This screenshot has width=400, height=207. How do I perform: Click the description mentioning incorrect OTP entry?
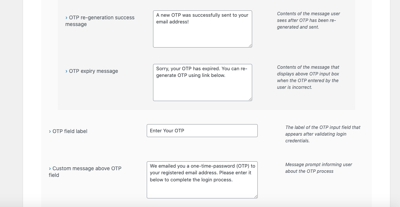pyautogui.click(x=308, y=77)
